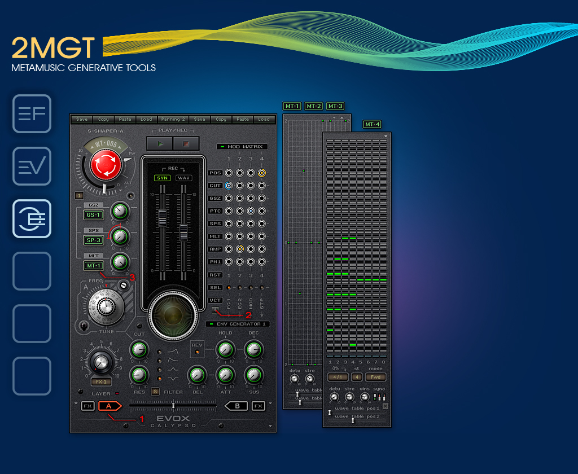Click the A/B layer crossfade slider
The width and height of the screenshot is (578, 474).
tap(173, 405)
